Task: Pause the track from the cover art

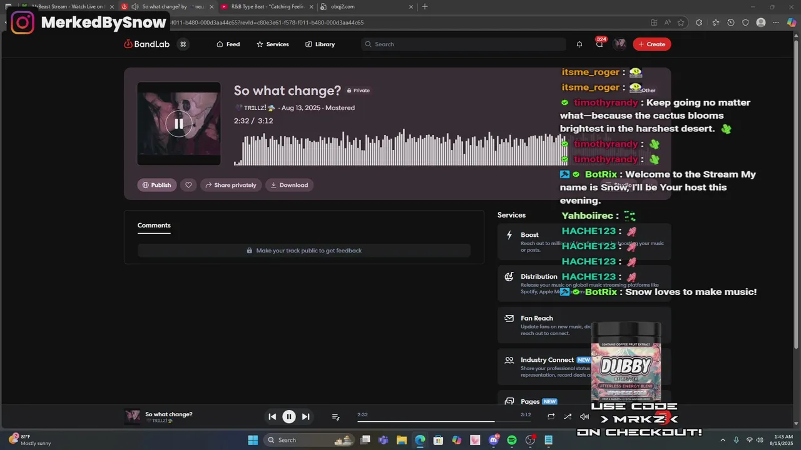Action: (179, 124)
